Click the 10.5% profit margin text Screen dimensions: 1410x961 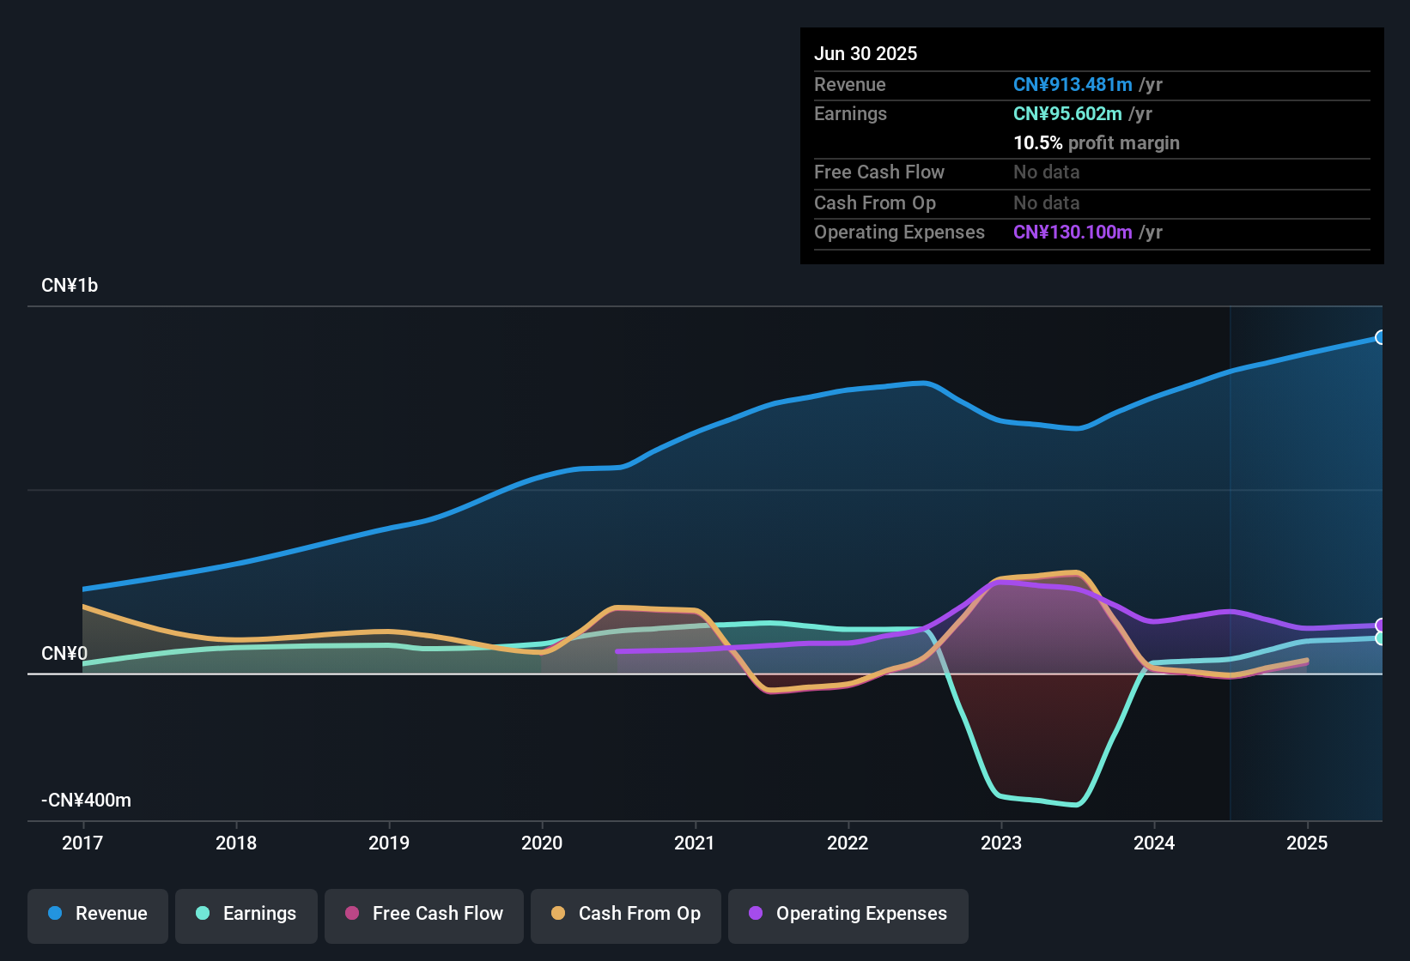tap(1097, 143)
